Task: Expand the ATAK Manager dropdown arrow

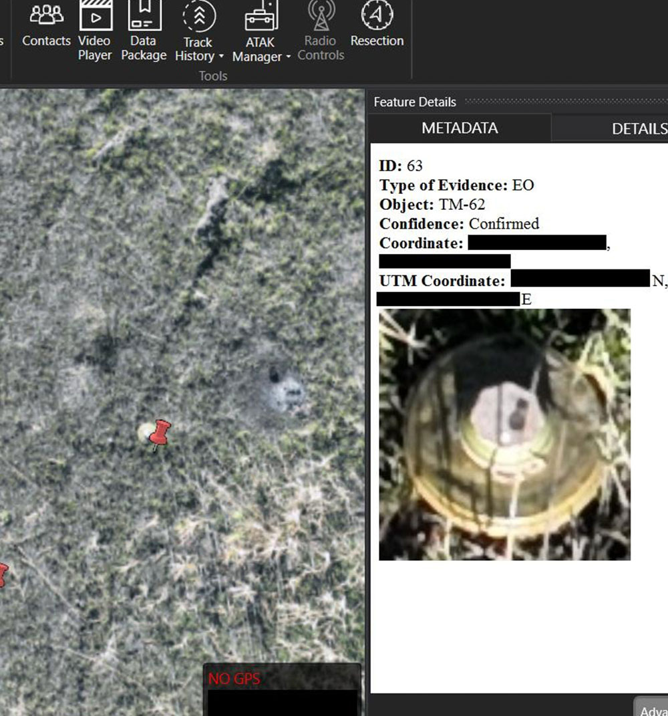Action: pyautogui.click(x=288, y=57)
